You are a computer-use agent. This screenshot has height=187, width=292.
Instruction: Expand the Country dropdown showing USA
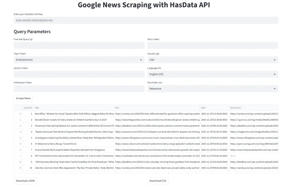213,60
